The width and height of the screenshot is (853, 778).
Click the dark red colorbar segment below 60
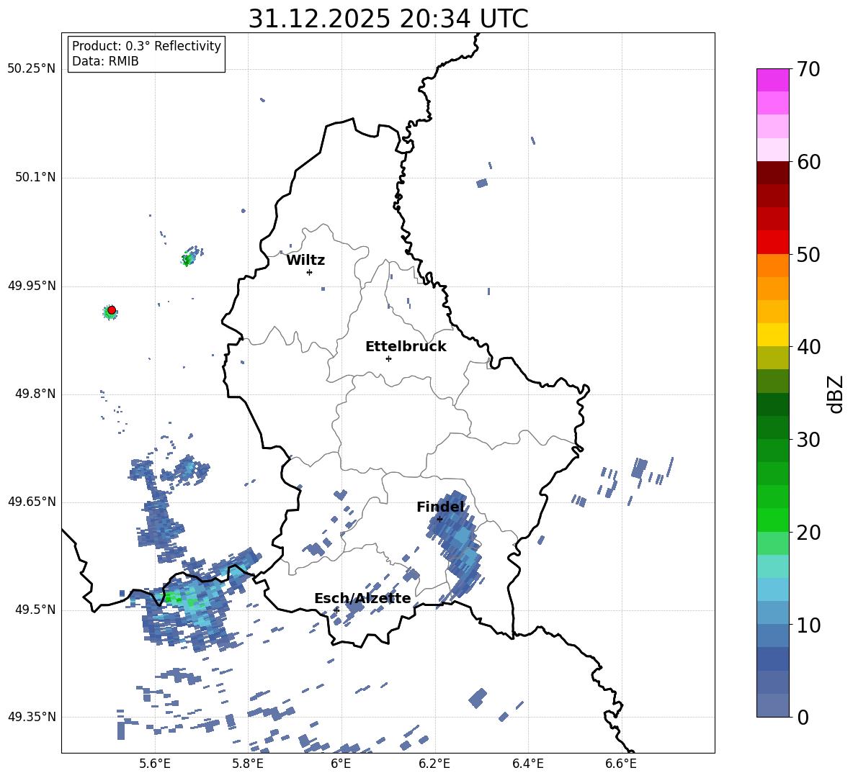coord(772,172)
